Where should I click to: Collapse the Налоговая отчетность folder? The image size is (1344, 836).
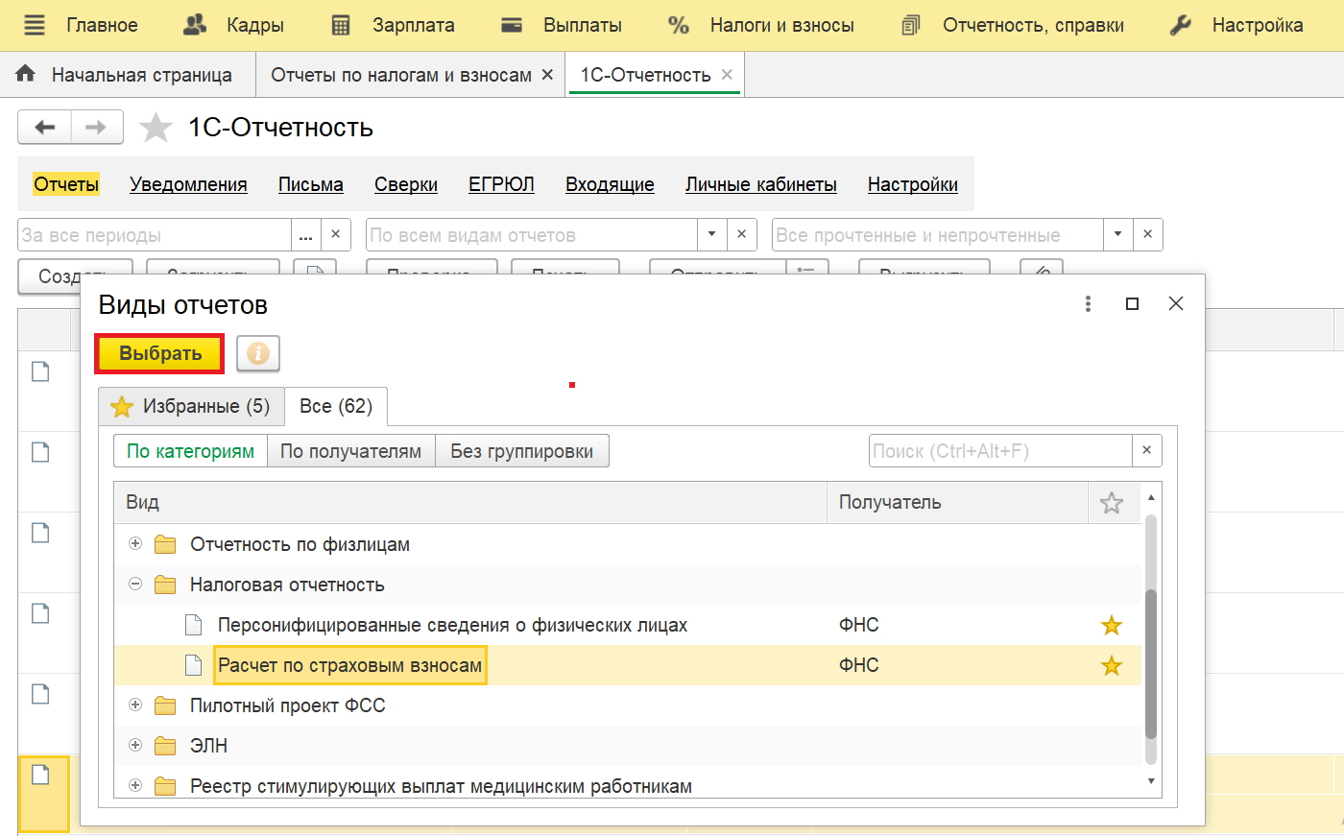pos(135,585)
